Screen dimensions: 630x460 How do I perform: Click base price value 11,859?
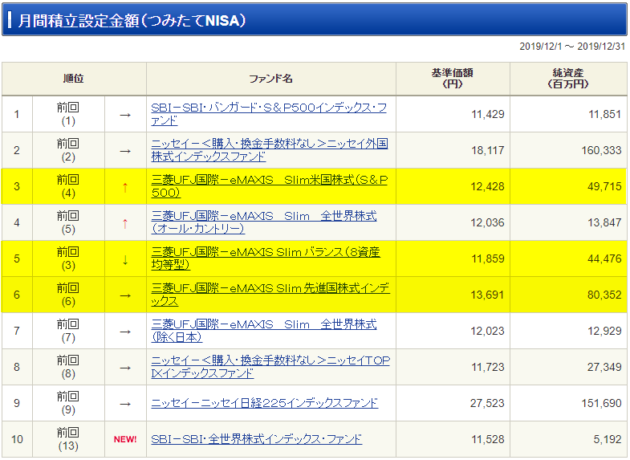click(x=488, y=259)
